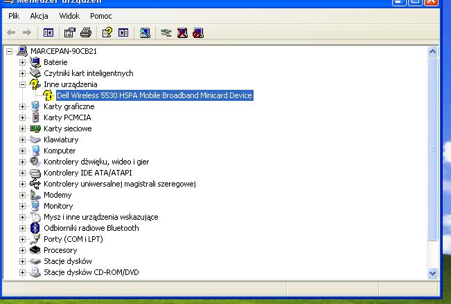The image size is (451, 304).
Task: Click the CD-ROM/DVD drive icon
Action: [35, 272]
